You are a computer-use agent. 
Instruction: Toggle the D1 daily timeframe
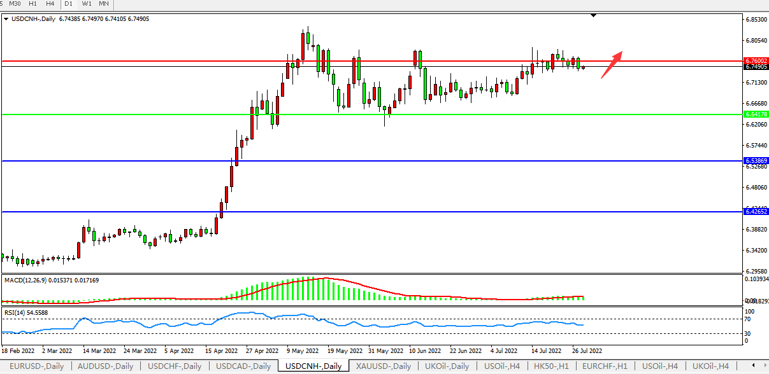click(68, 4)
